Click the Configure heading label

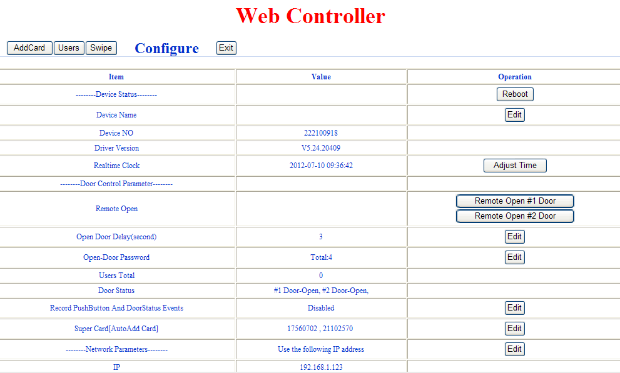click(x=166, y=48)
